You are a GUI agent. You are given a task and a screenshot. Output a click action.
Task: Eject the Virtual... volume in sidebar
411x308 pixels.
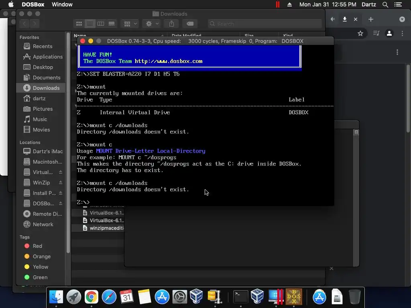(61, 172)
